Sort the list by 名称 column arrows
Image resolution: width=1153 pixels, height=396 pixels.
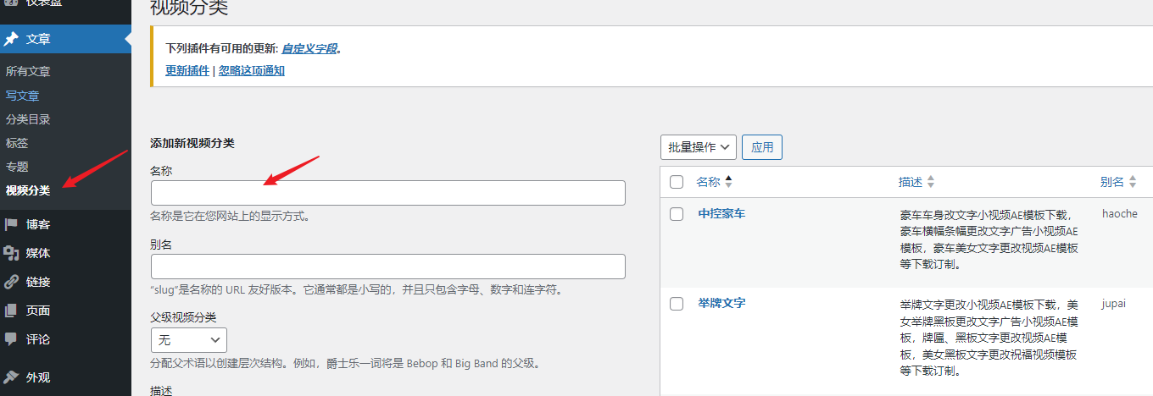pyautogui.click(x=728, y=182)
